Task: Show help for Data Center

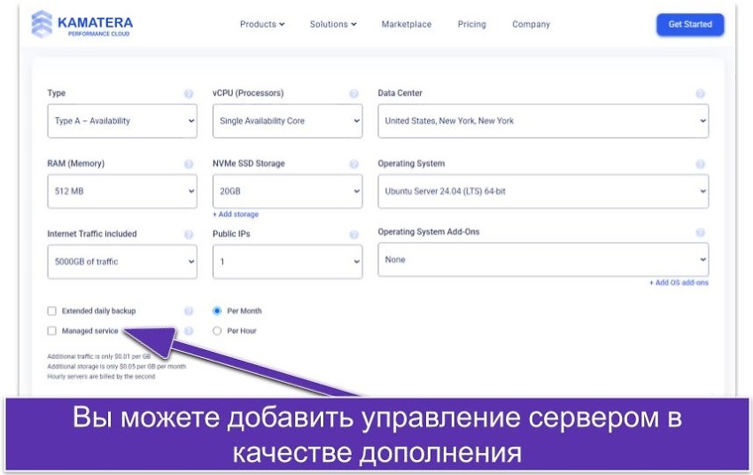Action: [x=700, y=94]
